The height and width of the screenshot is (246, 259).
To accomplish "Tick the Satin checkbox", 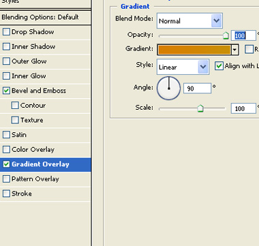I will 6,135.
